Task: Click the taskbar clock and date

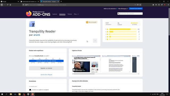Action: click(x=162, y=94)
